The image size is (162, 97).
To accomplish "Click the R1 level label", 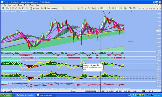I will point(131,12).
